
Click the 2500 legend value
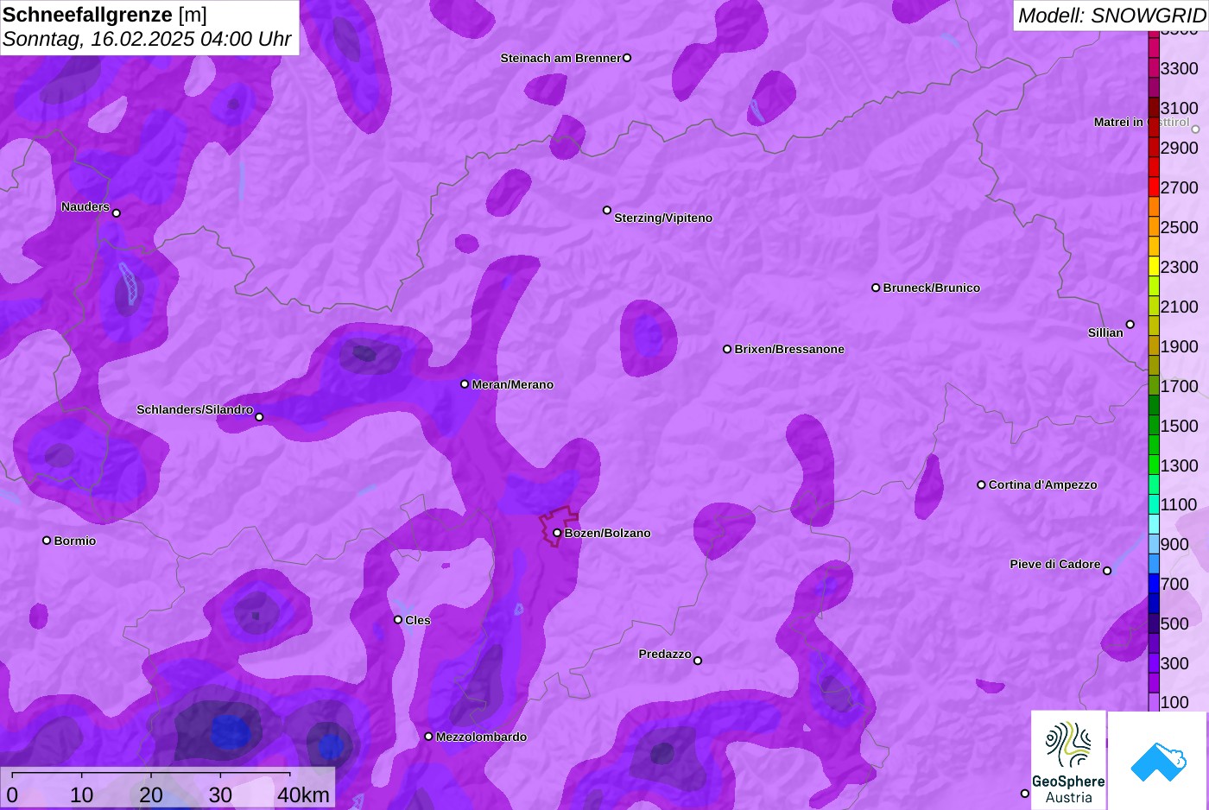tap(1180, 227)
